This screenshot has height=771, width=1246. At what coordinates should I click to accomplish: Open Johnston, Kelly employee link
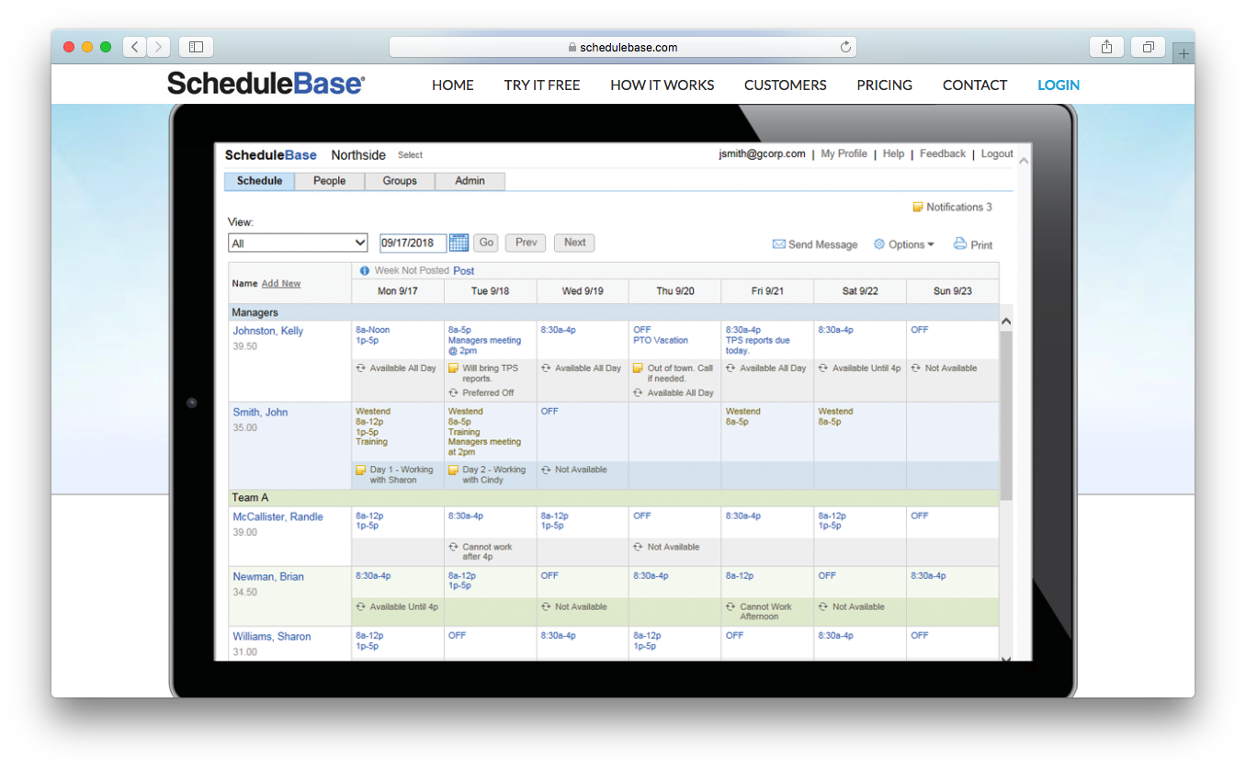pos(267,331)
